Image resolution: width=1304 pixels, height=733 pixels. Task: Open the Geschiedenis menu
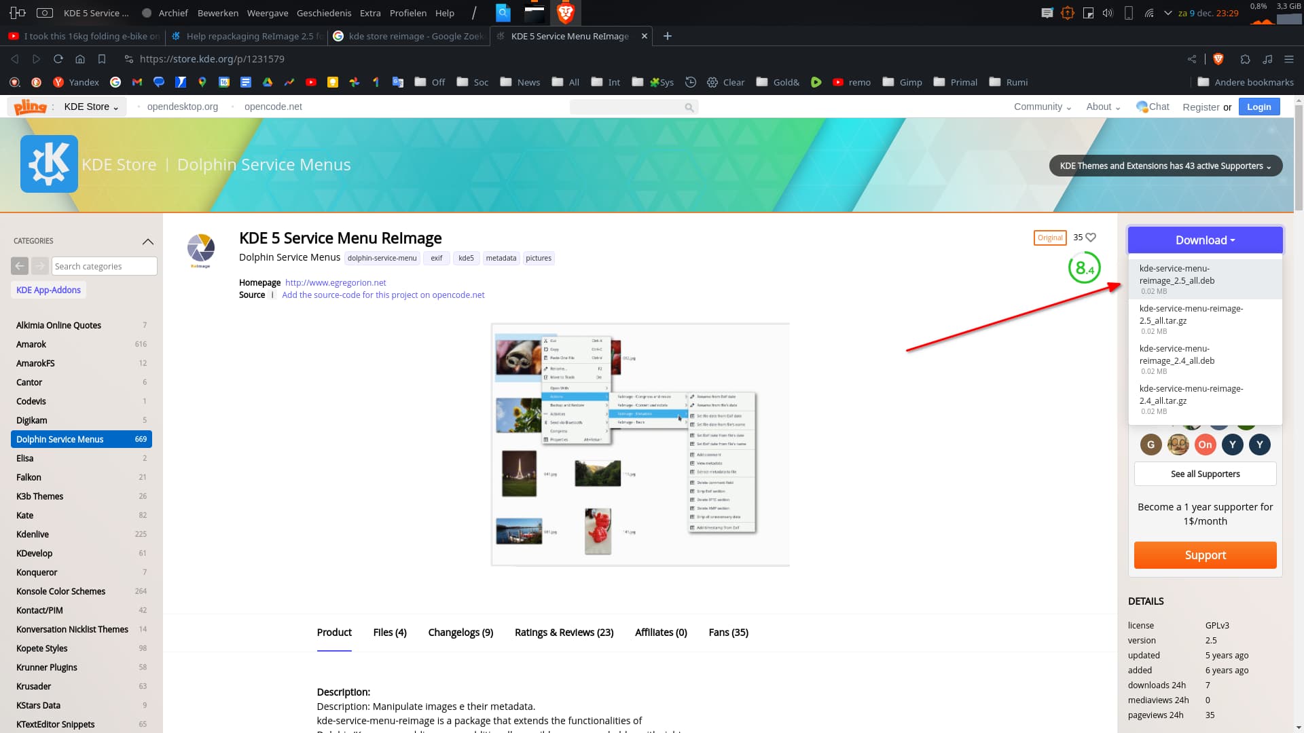tap(324, 13)
